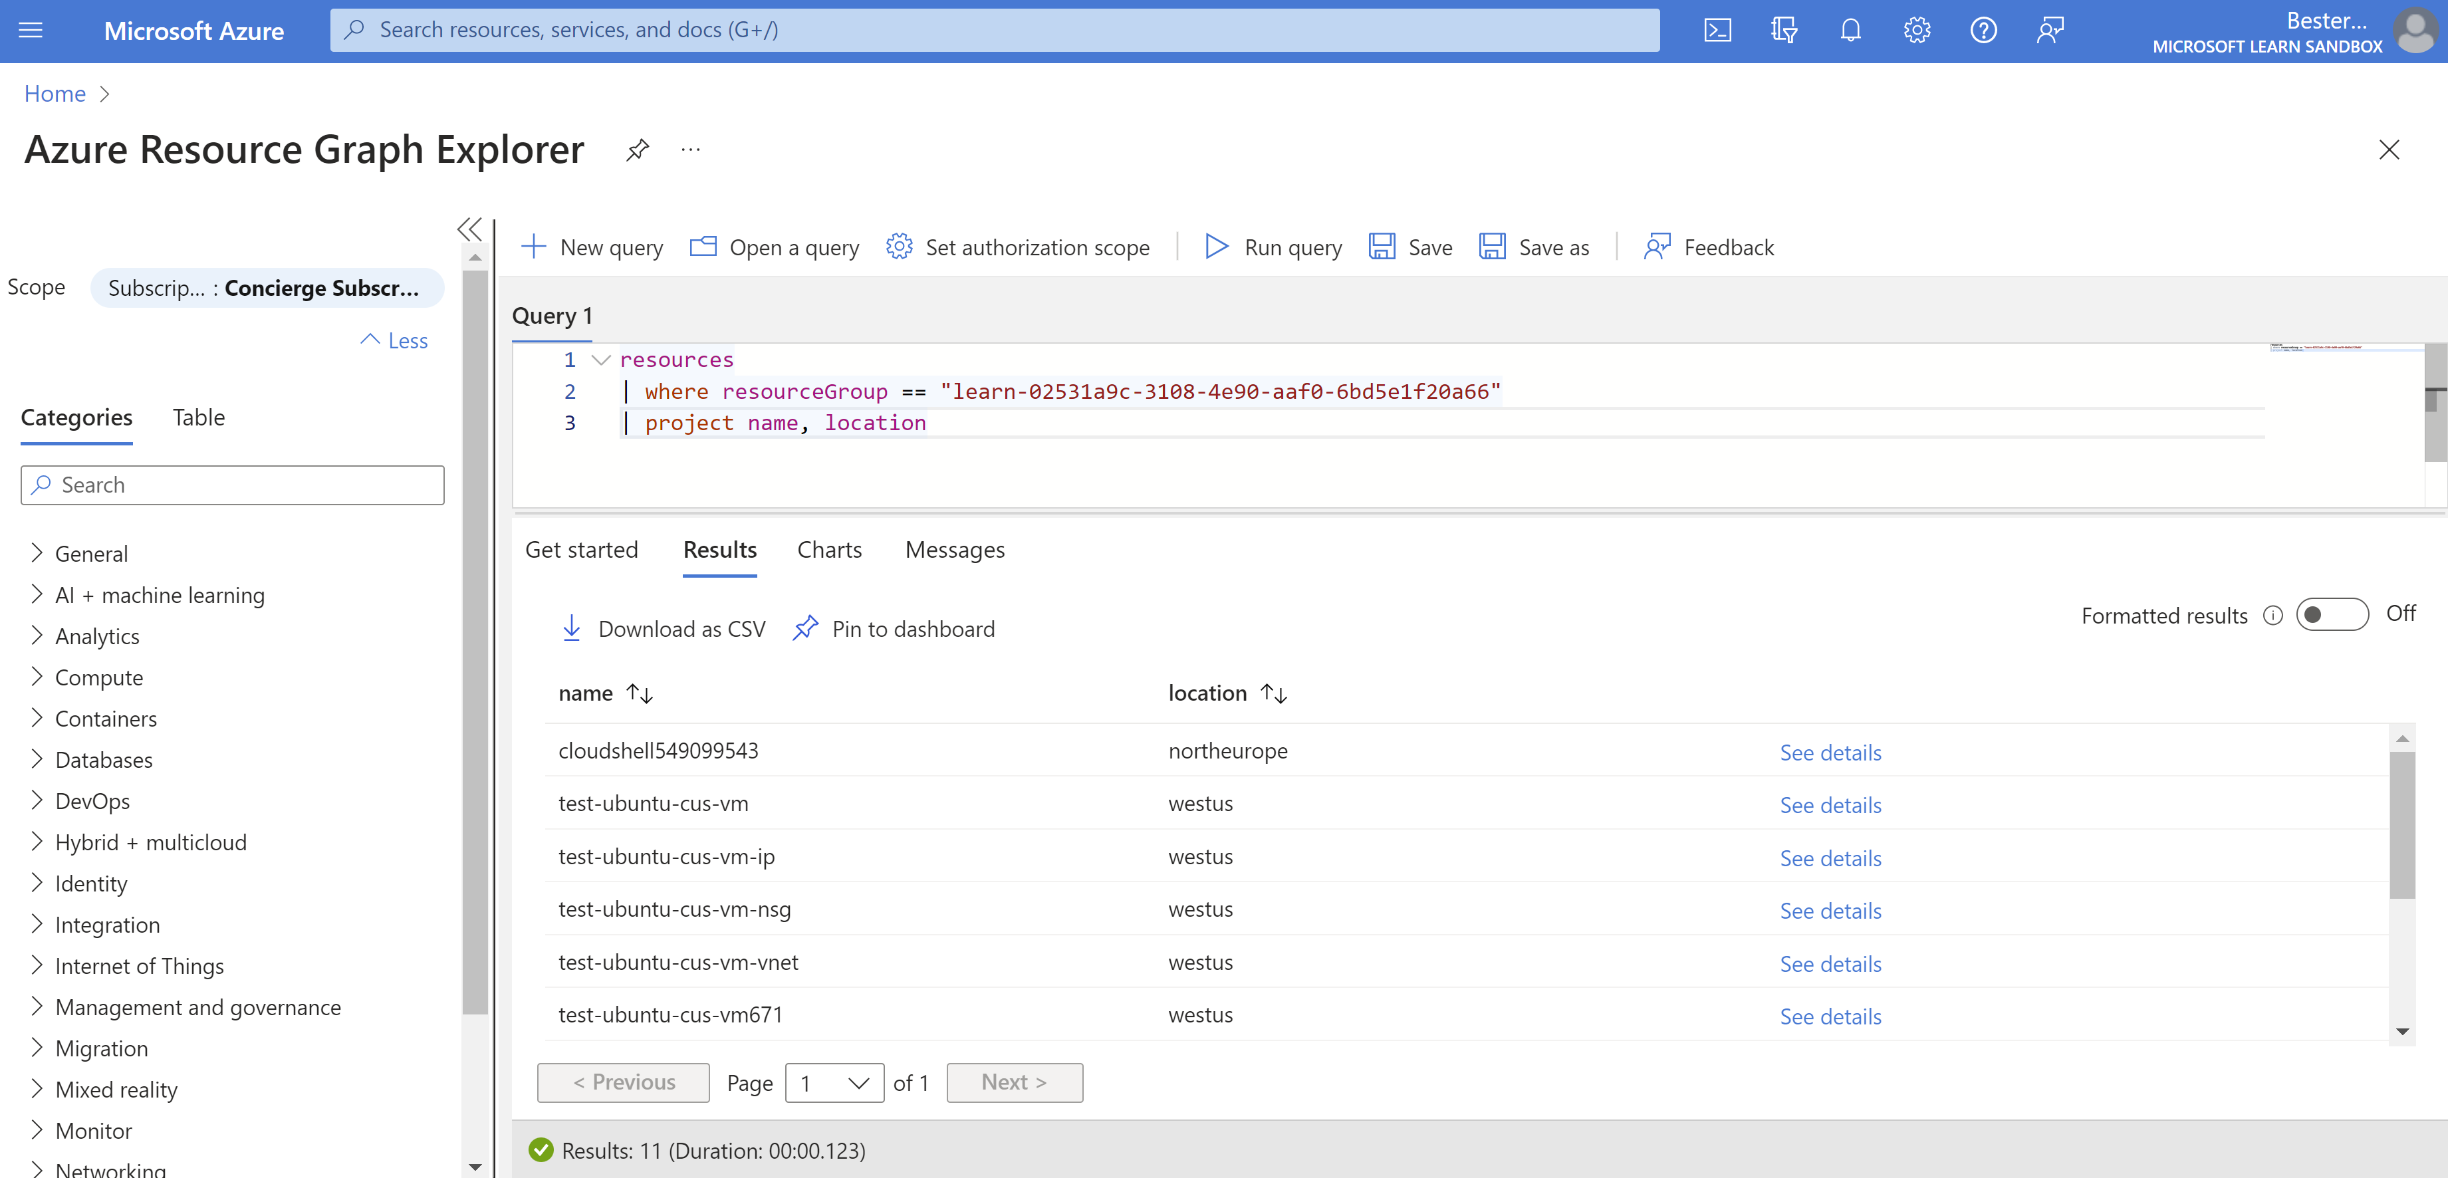Expand Hybrid + multicloud category
The width and height of the screenshot is (2448, 1178).
click(37, 842)
